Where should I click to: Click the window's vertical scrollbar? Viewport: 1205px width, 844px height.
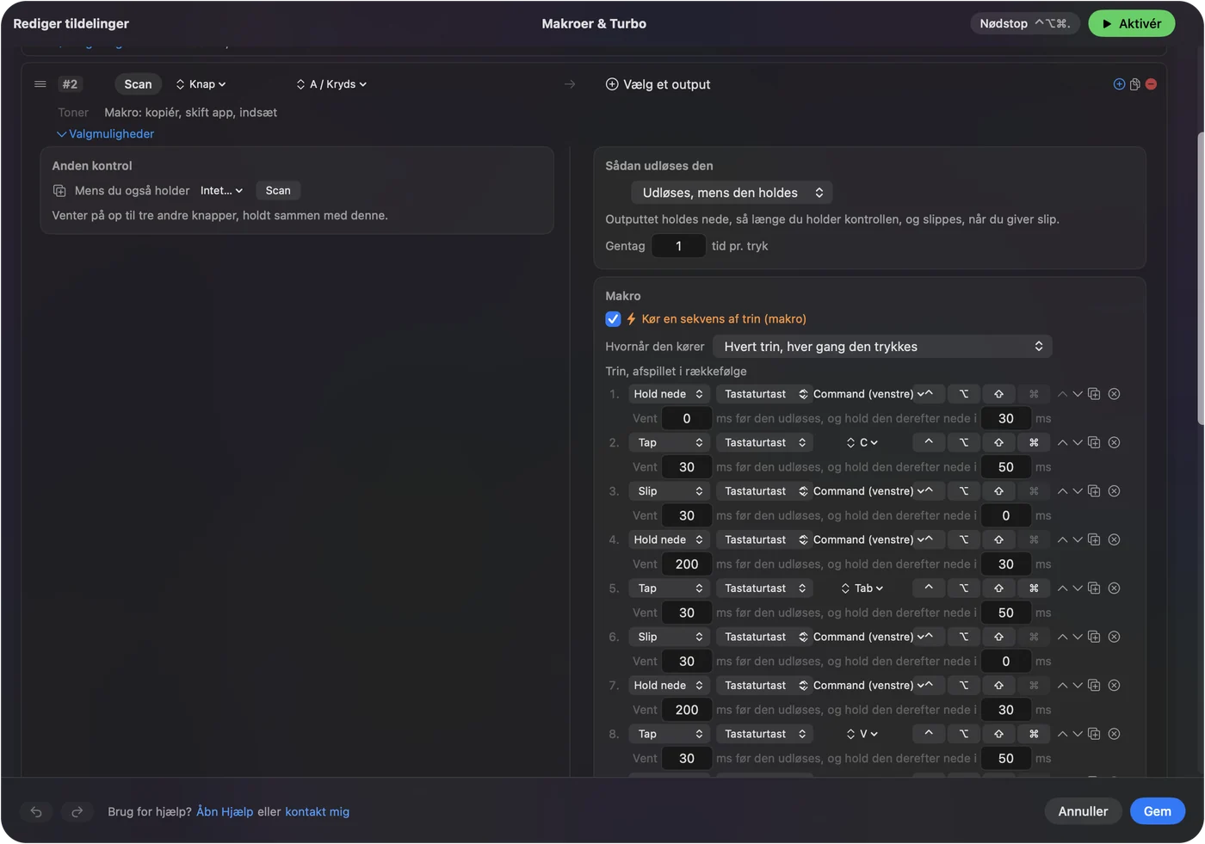pos(1200,277)
